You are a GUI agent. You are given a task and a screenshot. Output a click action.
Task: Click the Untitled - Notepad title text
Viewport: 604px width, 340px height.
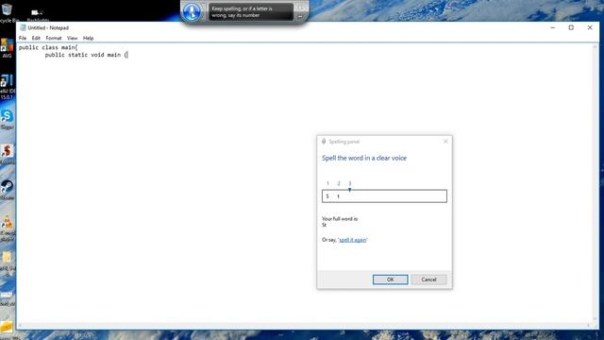point(48,27)
